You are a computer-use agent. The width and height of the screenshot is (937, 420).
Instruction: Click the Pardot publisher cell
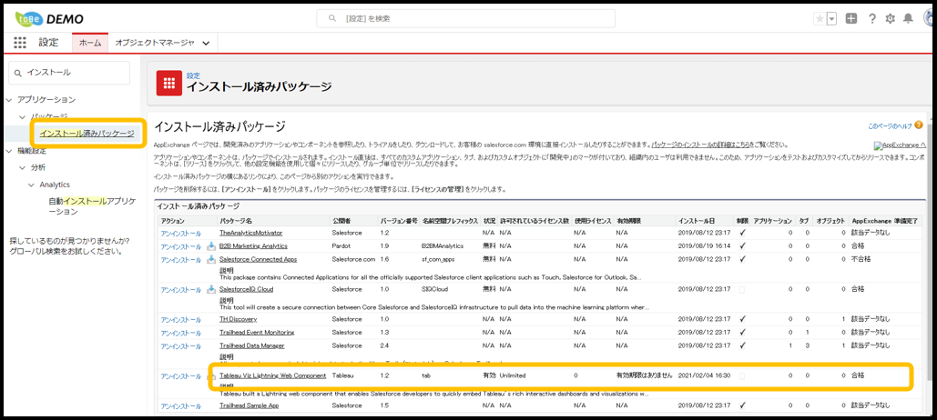click(x=341, y=245)
